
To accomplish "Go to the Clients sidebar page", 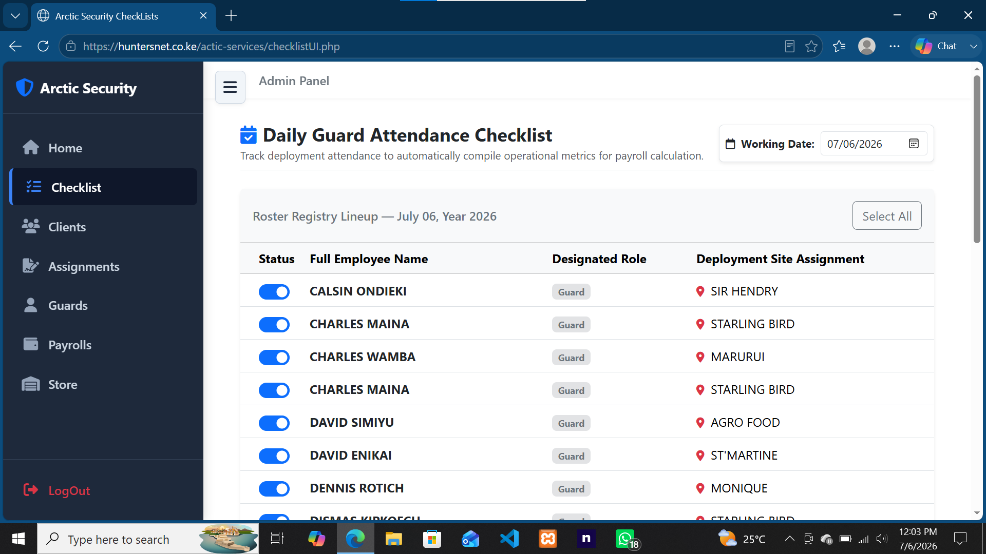I will pos(103,227).
